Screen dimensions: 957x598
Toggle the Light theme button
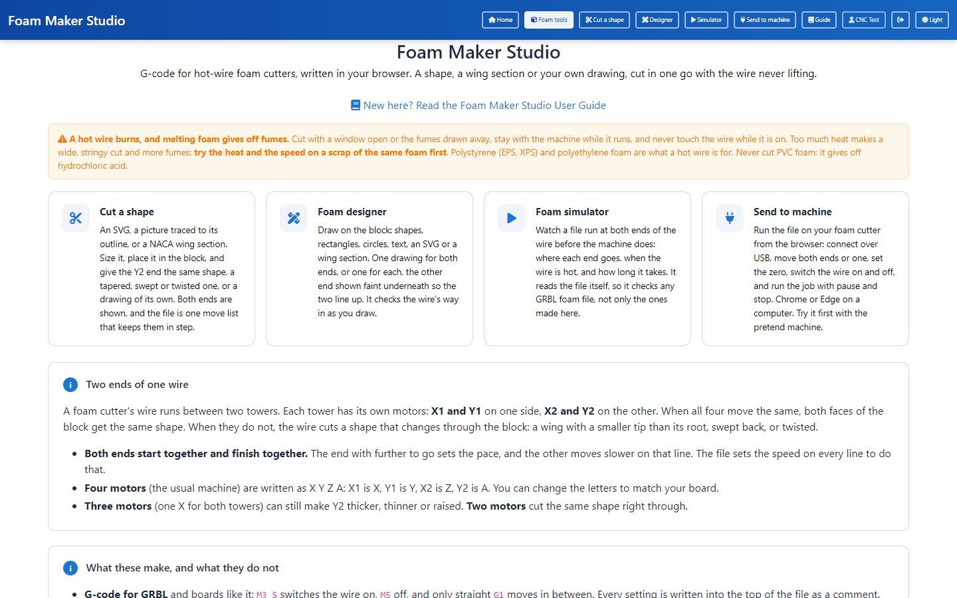pyautogui.click(x=932, y=20)
